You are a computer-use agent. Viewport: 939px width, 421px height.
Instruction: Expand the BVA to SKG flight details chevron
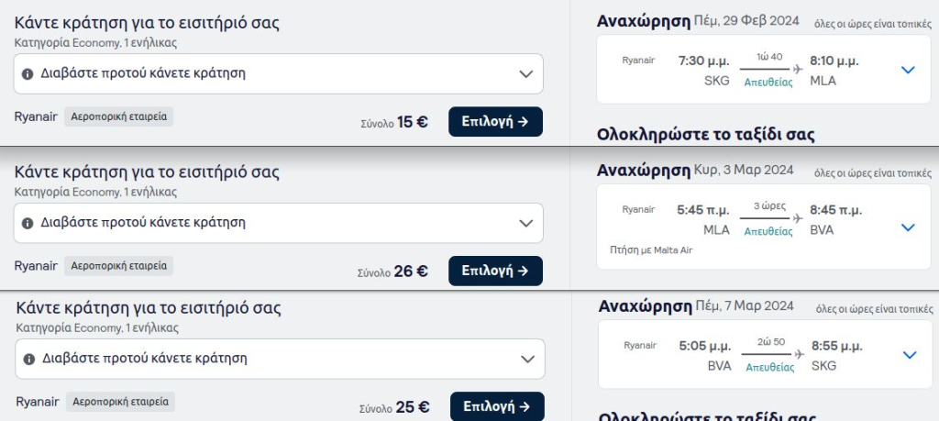[909, 355]
